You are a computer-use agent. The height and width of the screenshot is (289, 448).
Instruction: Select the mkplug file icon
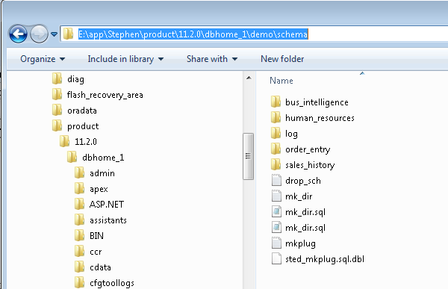coord(276,243)
